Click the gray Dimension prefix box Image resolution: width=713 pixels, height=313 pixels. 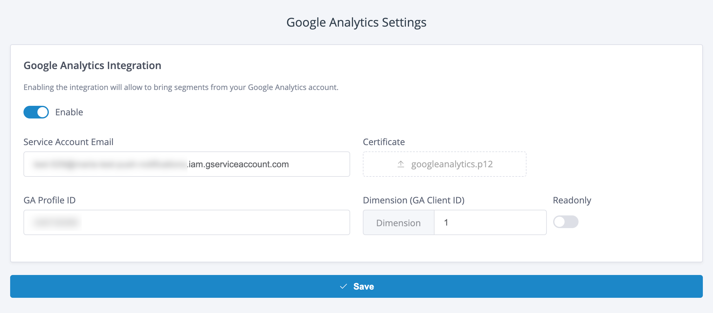[398, 223]
